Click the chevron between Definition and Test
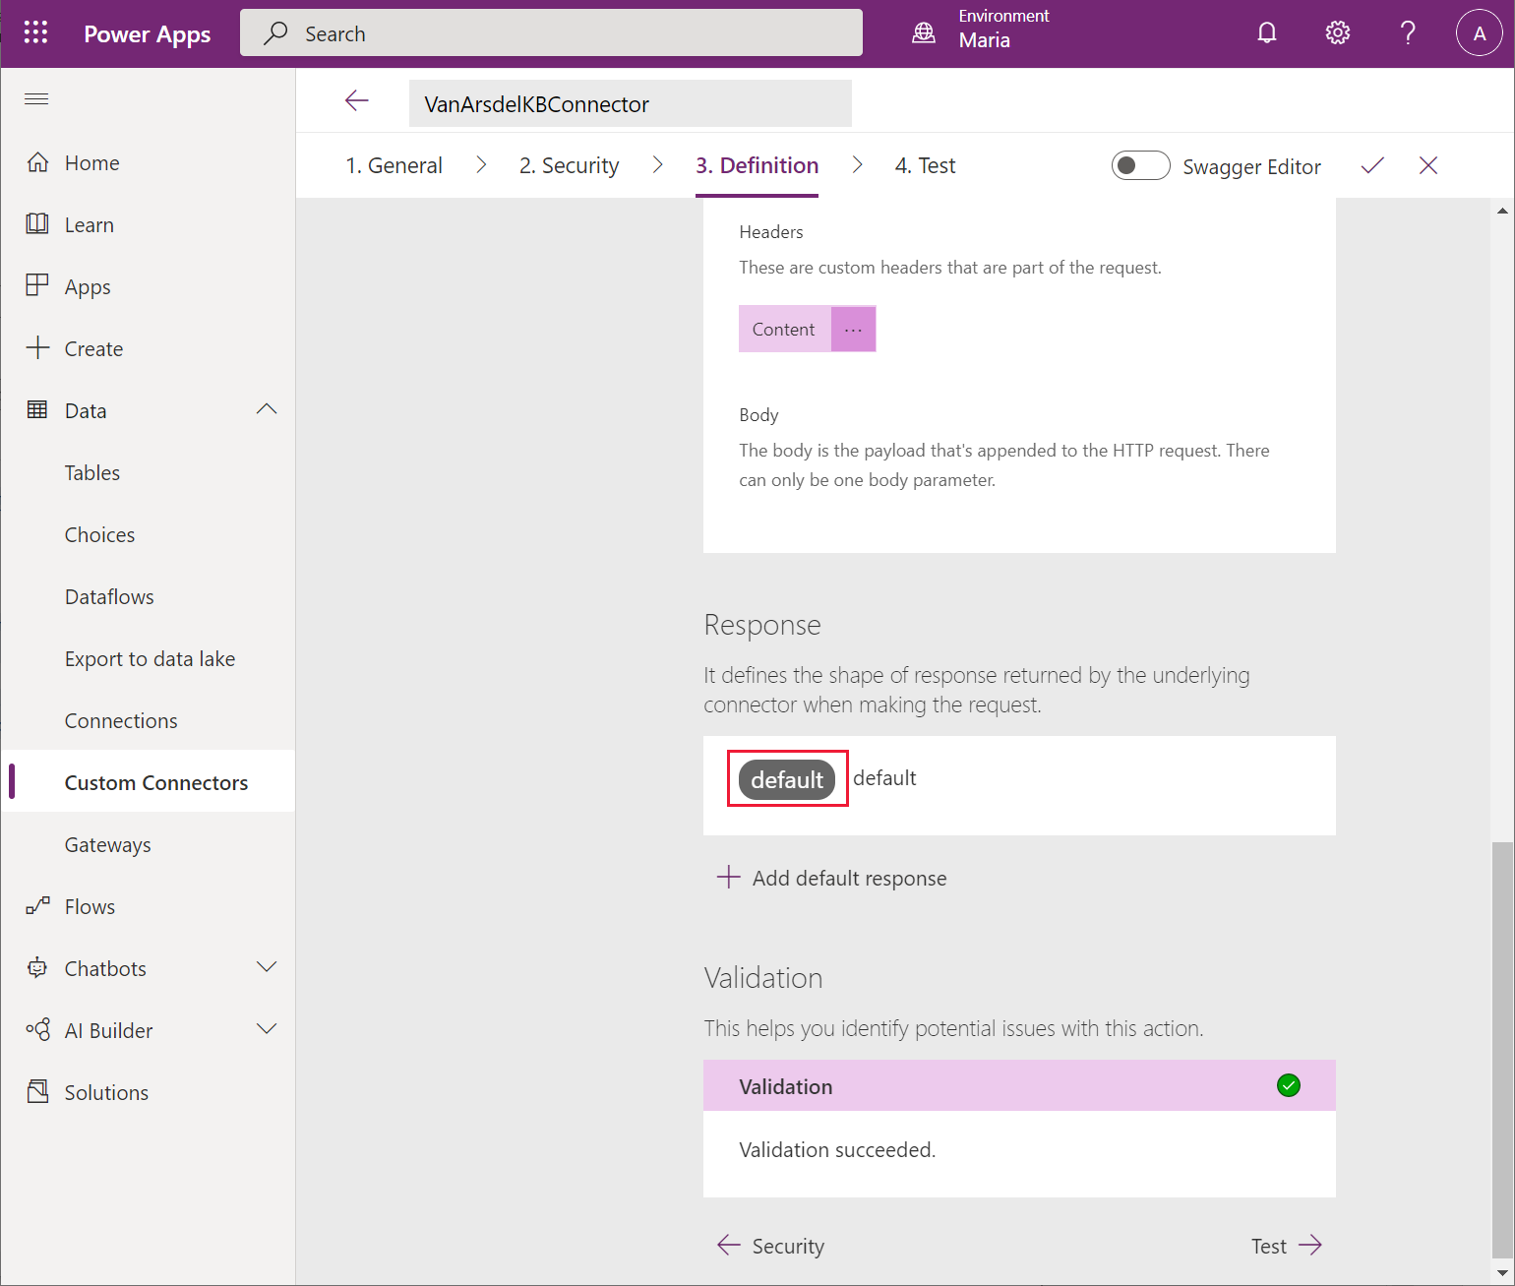The height and width of the screenshot is (1286, 1515). pyautogui.click(x=857, y=165)
